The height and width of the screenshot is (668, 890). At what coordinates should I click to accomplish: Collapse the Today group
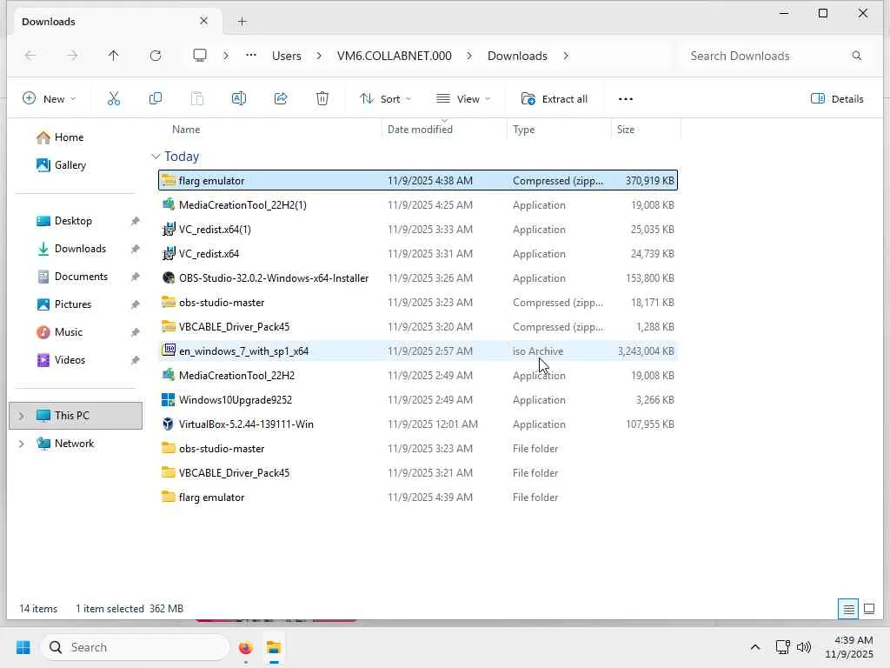point(156,157)
